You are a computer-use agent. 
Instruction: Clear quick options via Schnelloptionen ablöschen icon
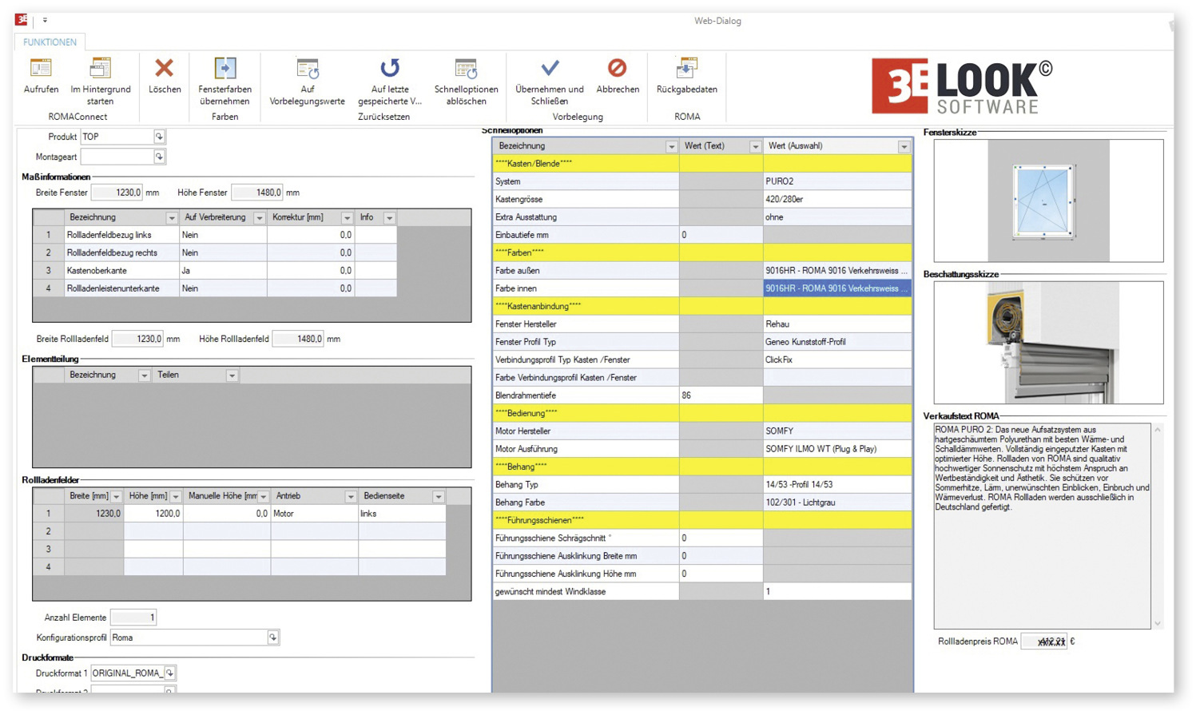coord(466,70)
